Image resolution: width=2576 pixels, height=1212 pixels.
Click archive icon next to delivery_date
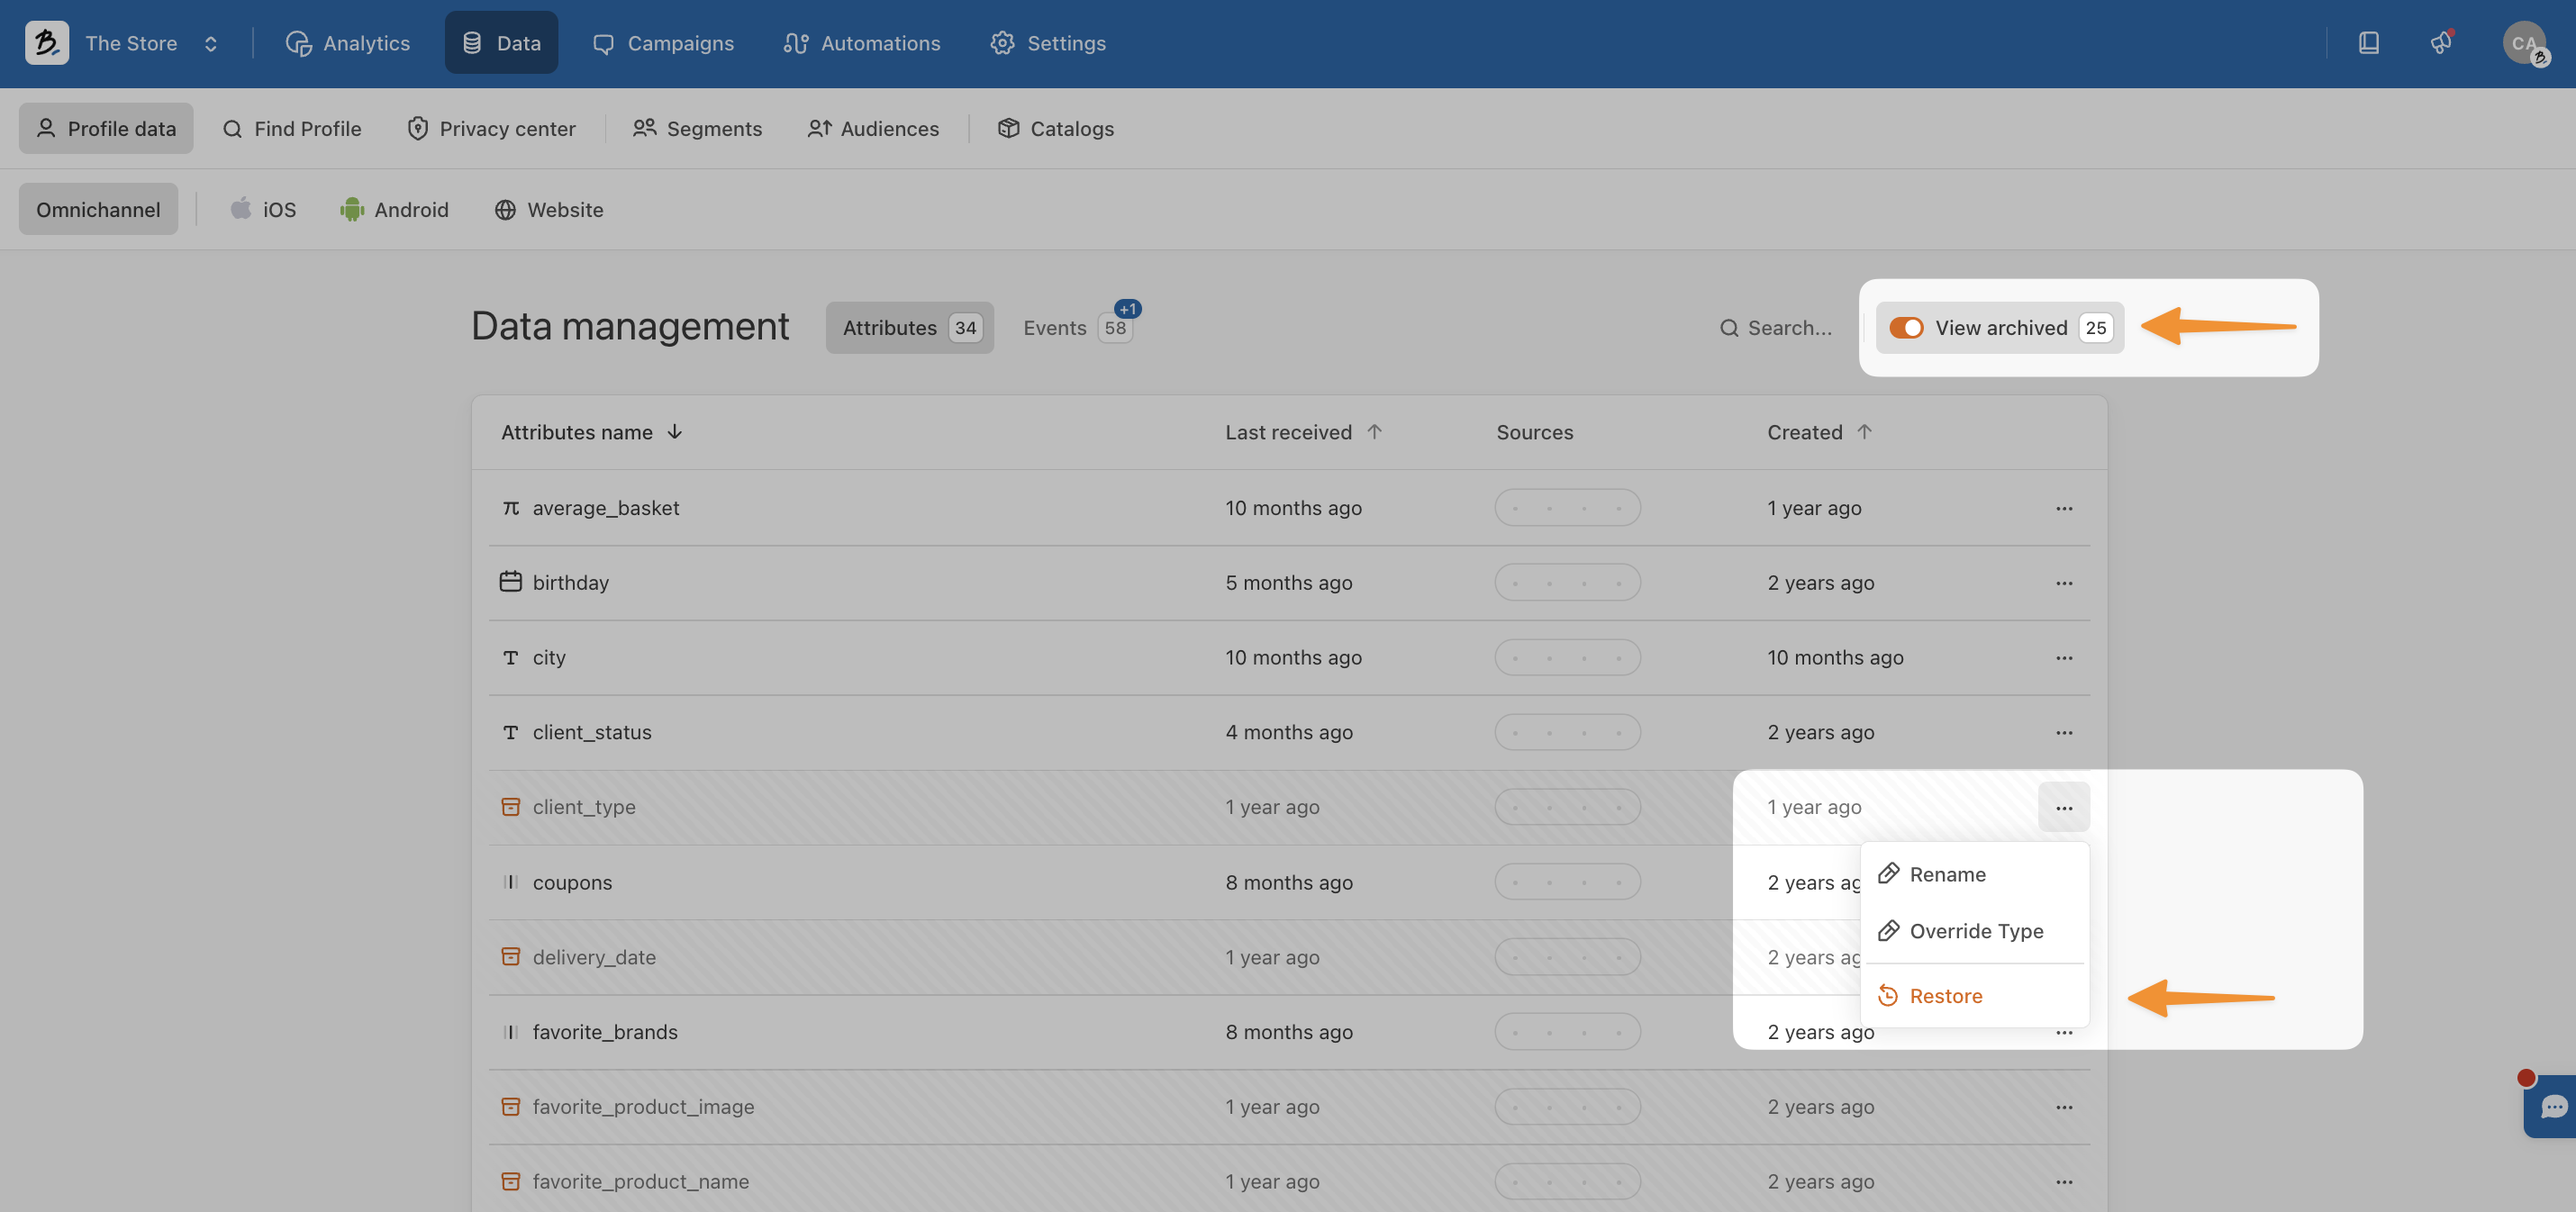tap(510, 957)
